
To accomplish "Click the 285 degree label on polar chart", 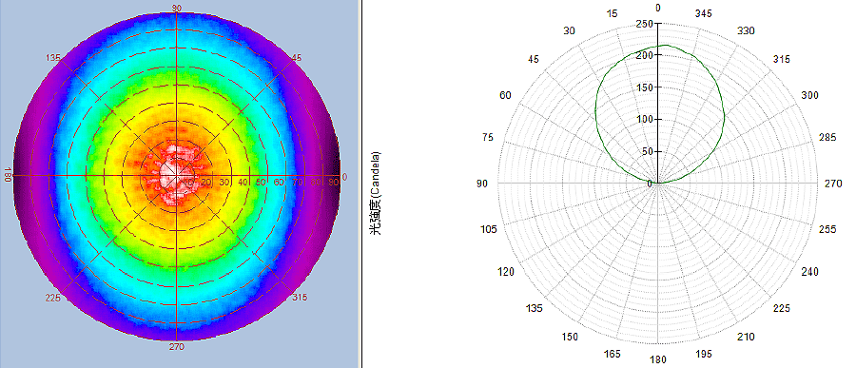I will point(827,138).
